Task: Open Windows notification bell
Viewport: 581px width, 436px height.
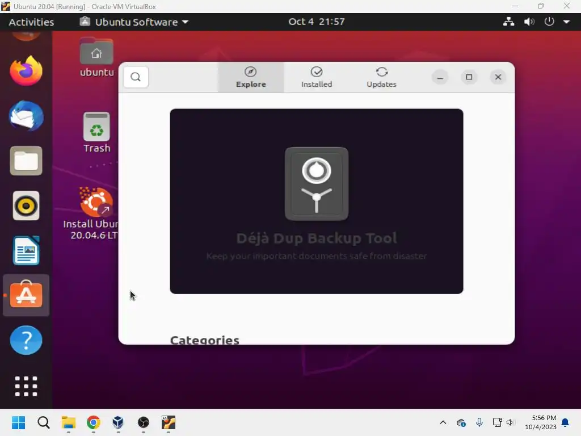Action: click(565, 422)
